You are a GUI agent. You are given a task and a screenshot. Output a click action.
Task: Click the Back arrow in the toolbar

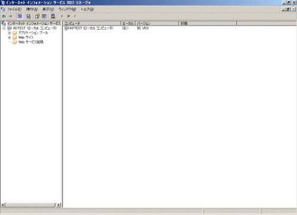pos(4,16)
